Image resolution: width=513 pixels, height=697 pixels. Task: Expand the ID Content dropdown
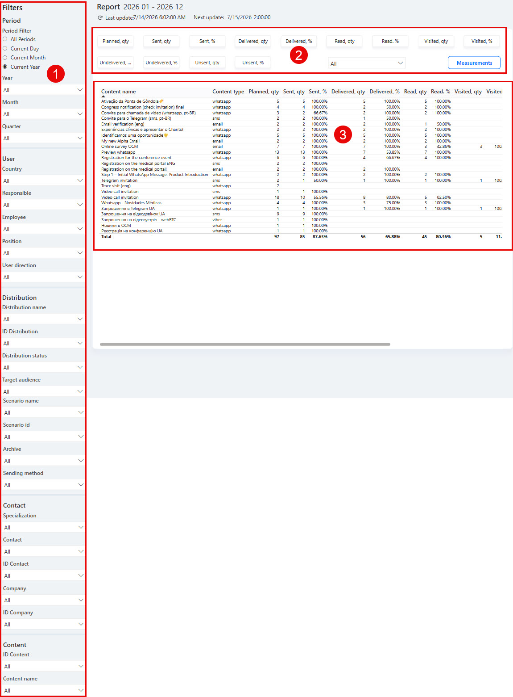[43, 666]
